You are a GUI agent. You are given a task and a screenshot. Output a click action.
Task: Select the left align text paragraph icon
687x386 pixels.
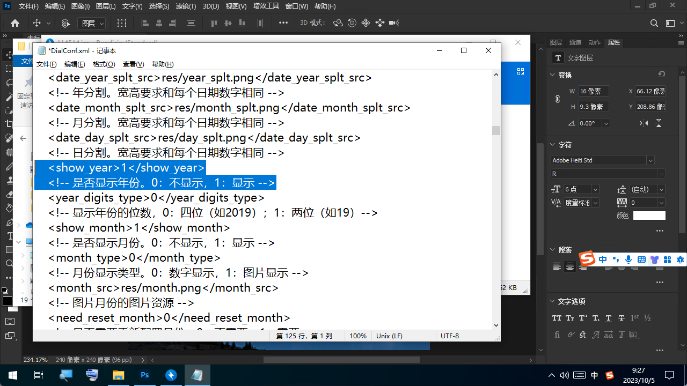[557, 266]
